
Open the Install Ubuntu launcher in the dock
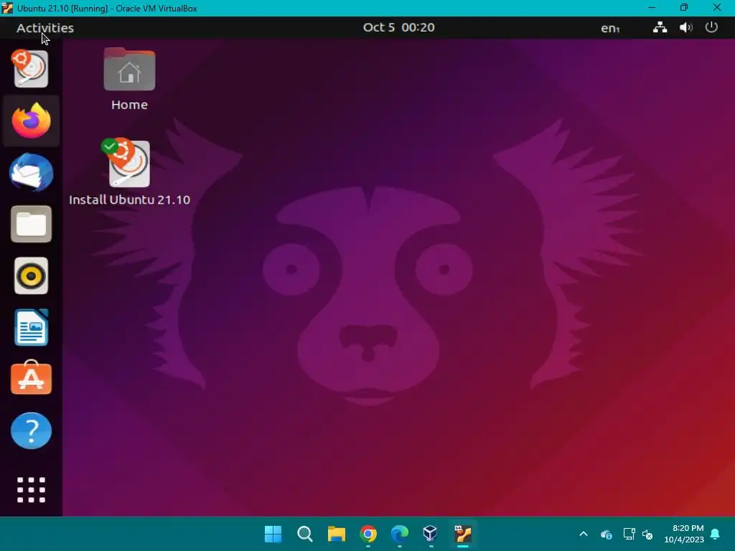(30, 69)
